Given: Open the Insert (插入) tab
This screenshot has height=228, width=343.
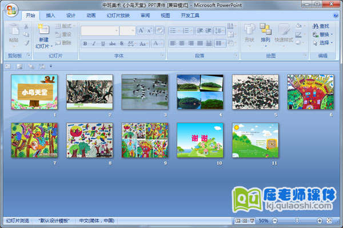Looking at the screenshot, I should pyautogui.click(x=51, y=15).
